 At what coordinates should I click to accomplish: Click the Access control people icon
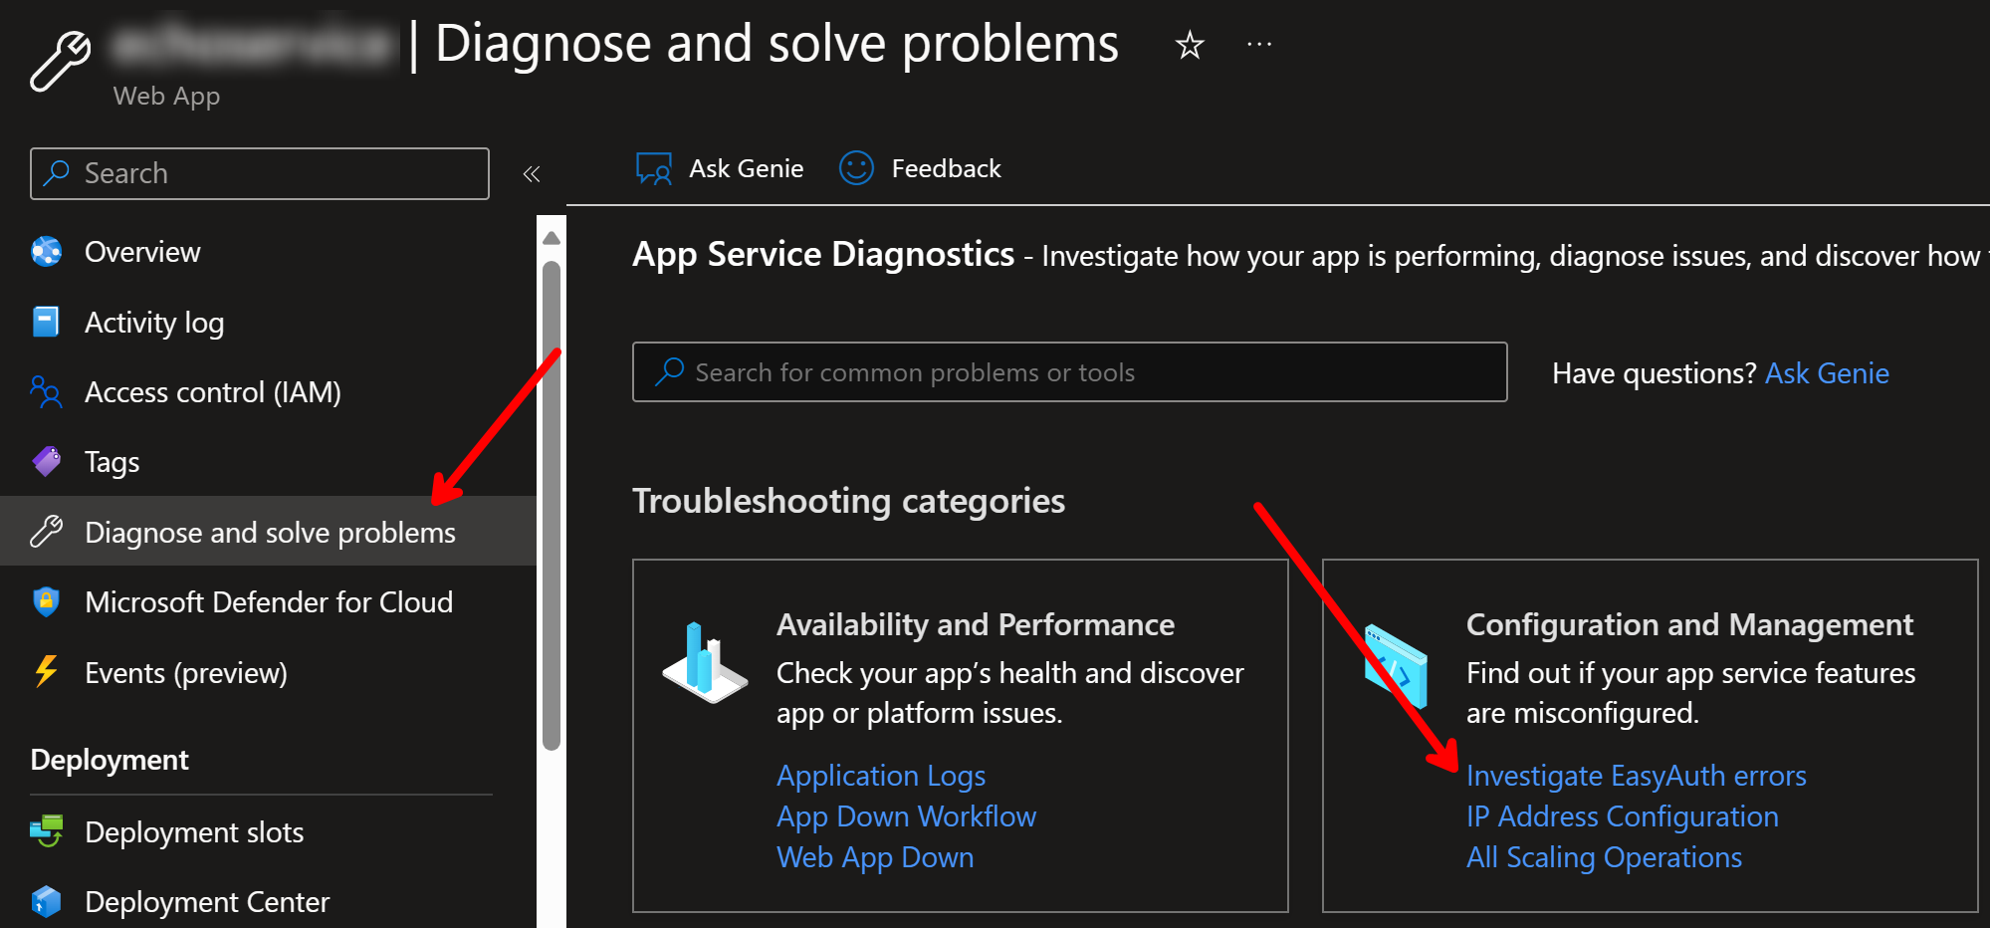pyautogui.click(x=46, y=392)
